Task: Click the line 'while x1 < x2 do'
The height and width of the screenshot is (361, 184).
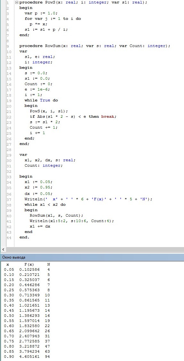Action: point(45,205)
